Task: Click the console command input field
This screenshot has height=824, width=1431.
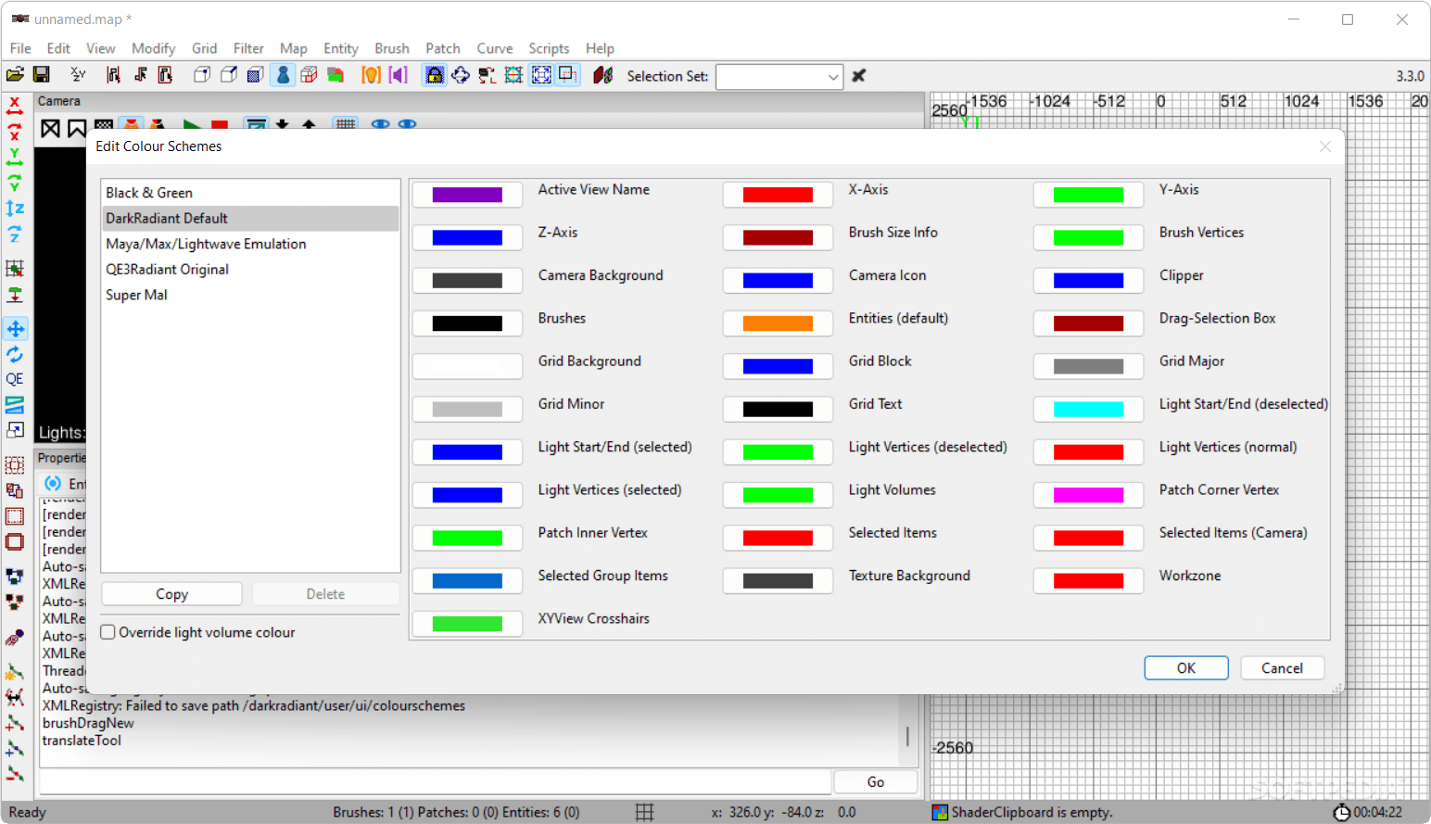Action: pyautogui.click(x=436, y=782)
